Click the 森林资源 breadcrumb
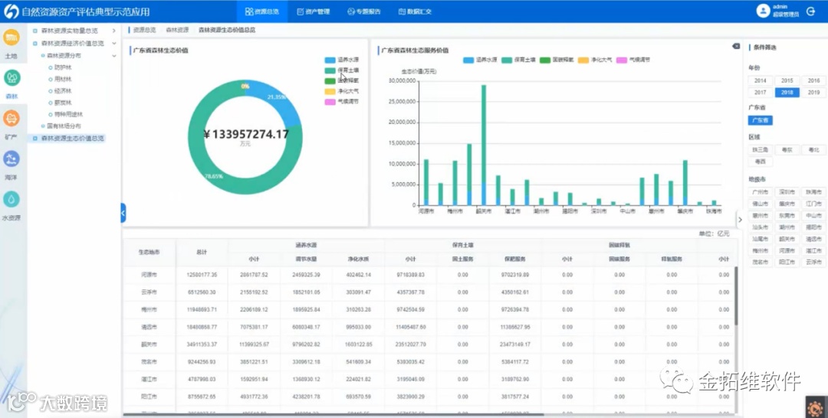The width and height of the screenshot is (828, 418). (177, 30)
